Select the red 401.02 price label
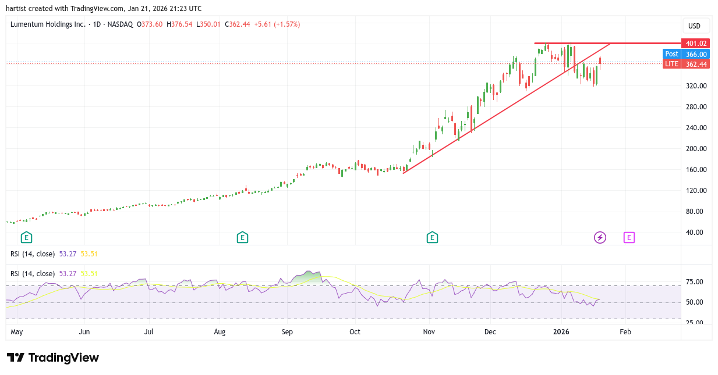This screenshot has height=375, width=718. (695, 44)
